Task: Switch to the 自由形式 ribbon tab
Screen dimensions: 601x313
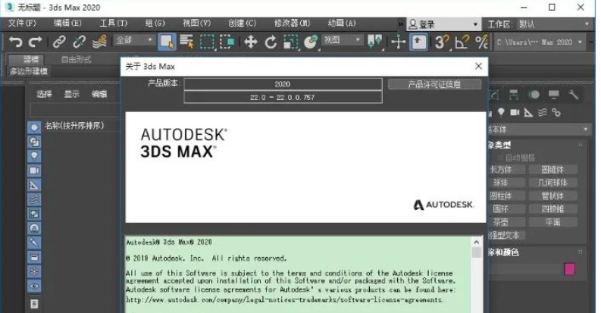Action: [x=76, y=59]
